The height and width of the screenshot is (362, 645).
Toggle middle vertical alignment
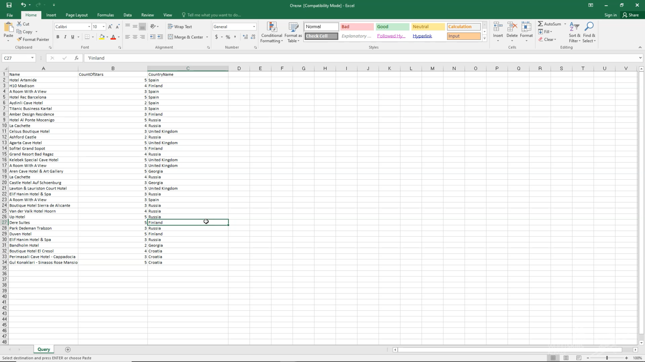click(x=135, y=27)
